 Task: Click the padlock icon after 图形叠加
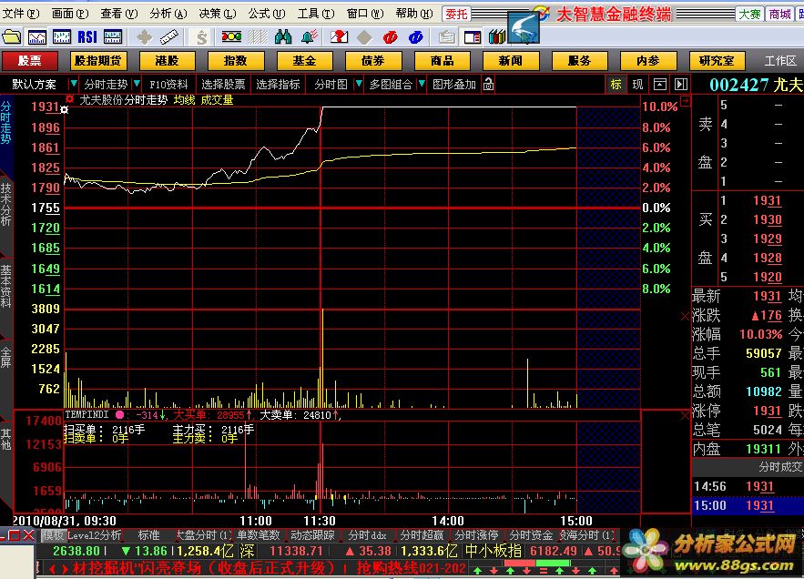[x=489, y=84]
